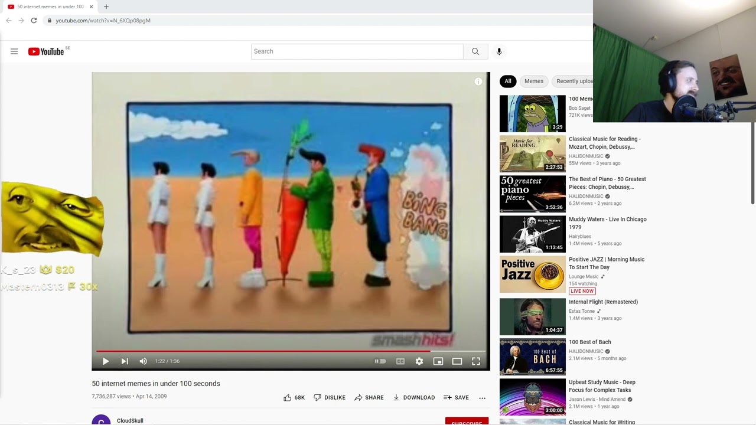Open the CloudSkull channel avatar
Viewport: 756px width, 425px height.
click(101, 420)
